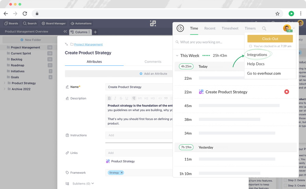Click the app logo in header center
This screenshot has height=189, width=306.
click(153, 23)
